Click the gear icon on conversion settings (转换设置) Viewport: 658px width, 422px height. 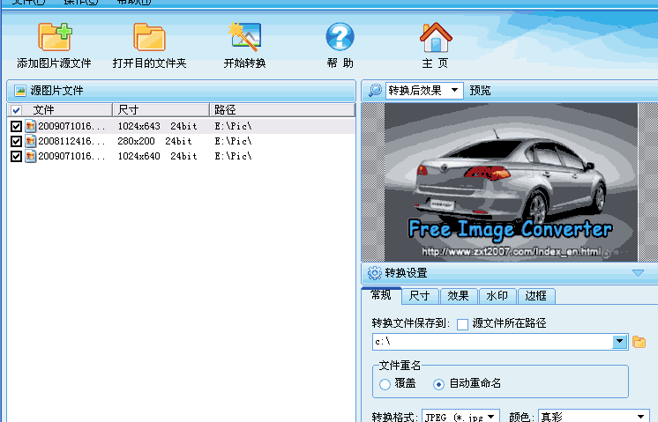[374, 273]
